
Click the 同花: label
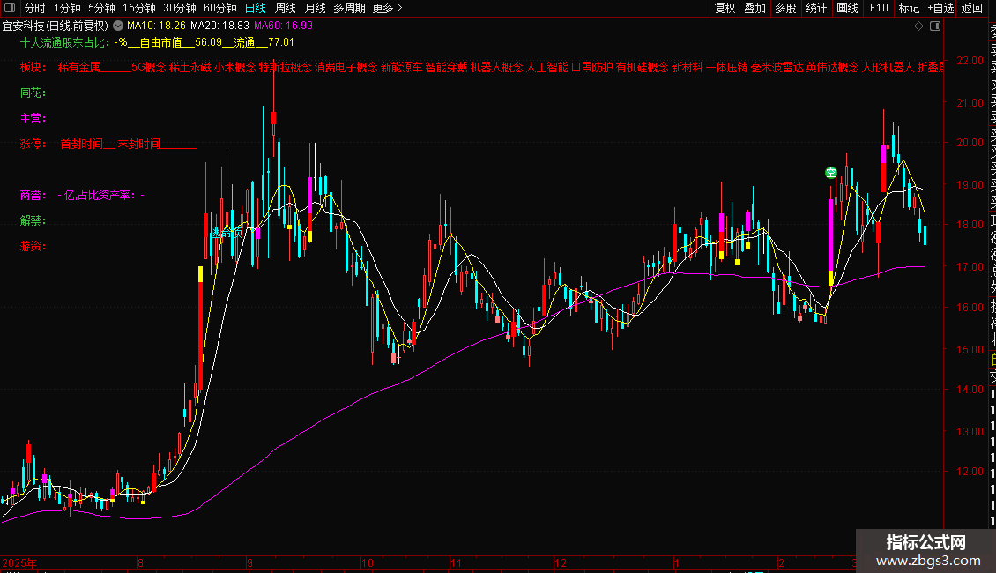tap(33, 93)
